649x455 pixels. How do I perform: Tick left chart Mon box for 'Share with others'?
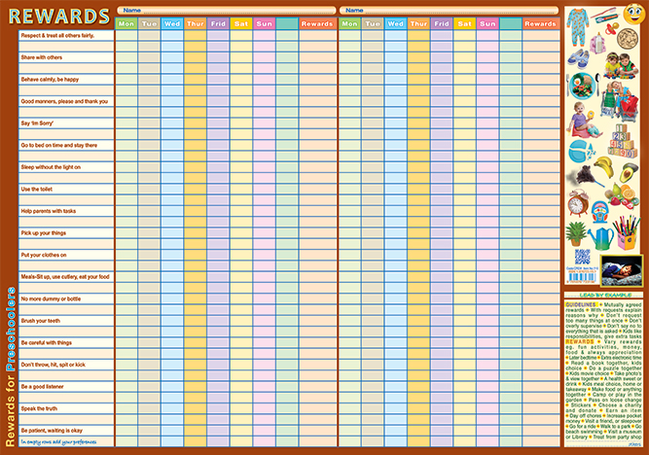click(126, 57)
